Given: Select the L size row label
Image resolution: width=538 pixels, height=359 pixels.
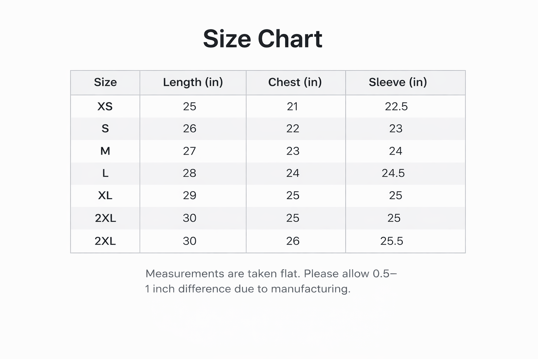Looking at the screenshot, I should (x=105, y=173).
